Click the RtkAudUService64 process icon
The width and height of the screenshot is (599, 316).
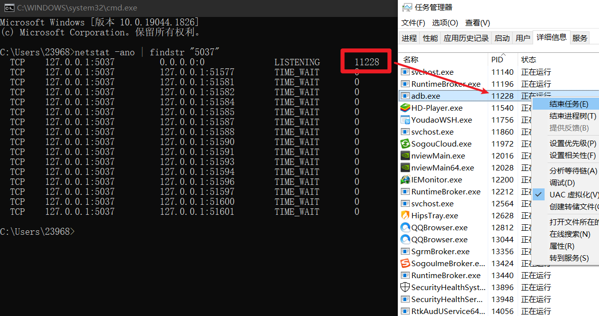(405, 311)
